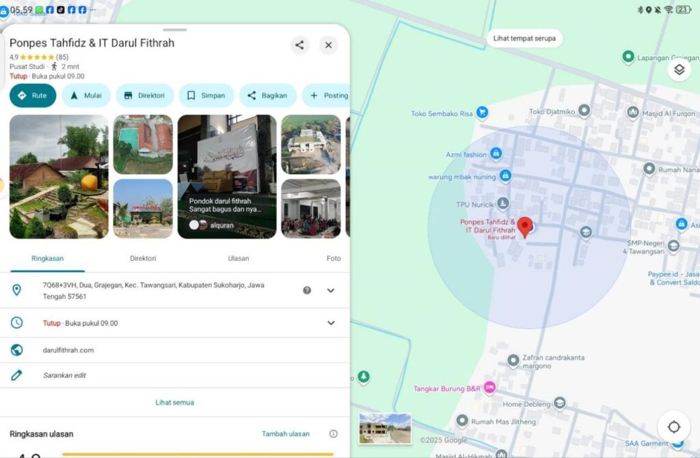Tap the Home Debleng marker icon
This screenshot has width=700, height=458.
click(x=559, y=403)
